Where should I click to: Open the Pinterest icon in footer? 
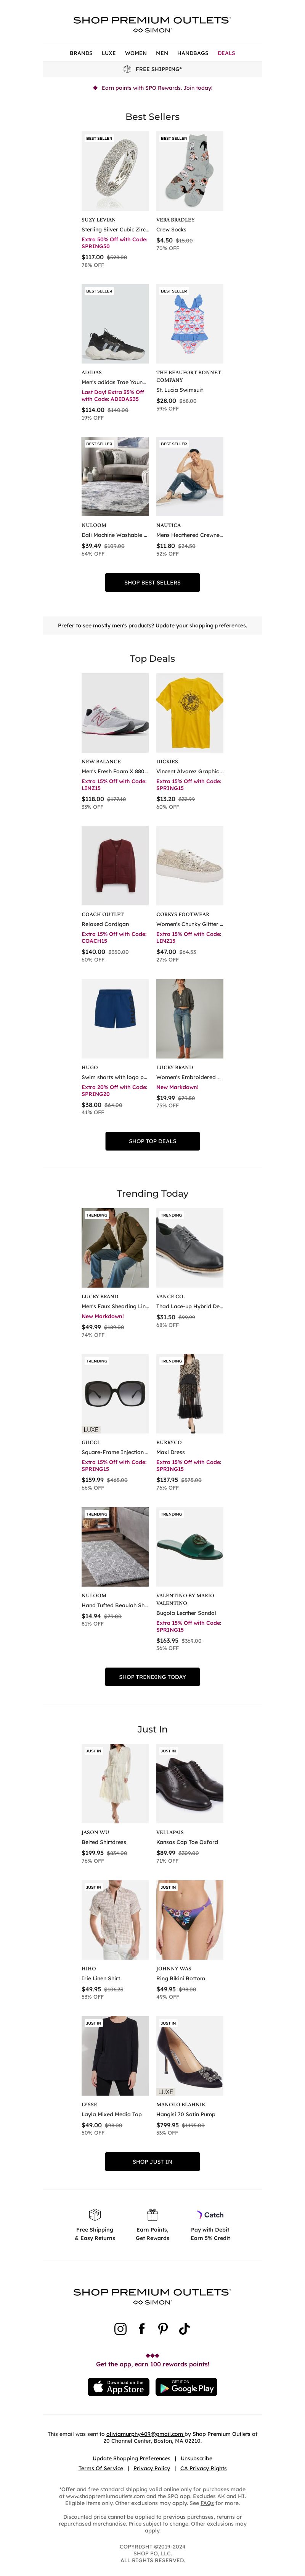163,2328
